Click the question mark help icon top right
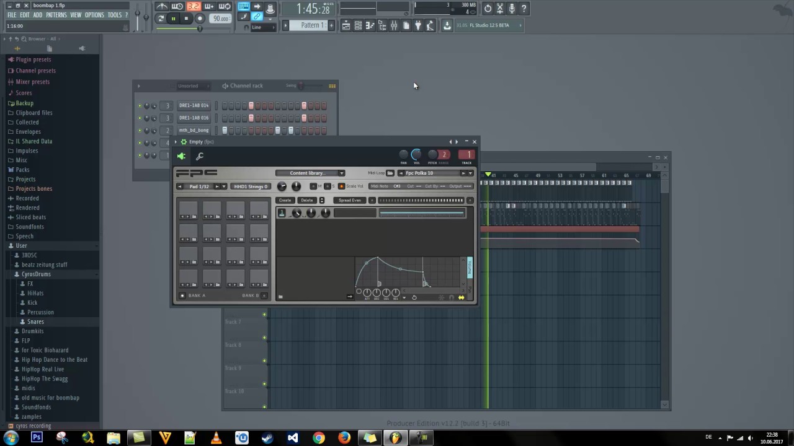Image resolution: width=794 pixels, height=446 pixels. 524,8
